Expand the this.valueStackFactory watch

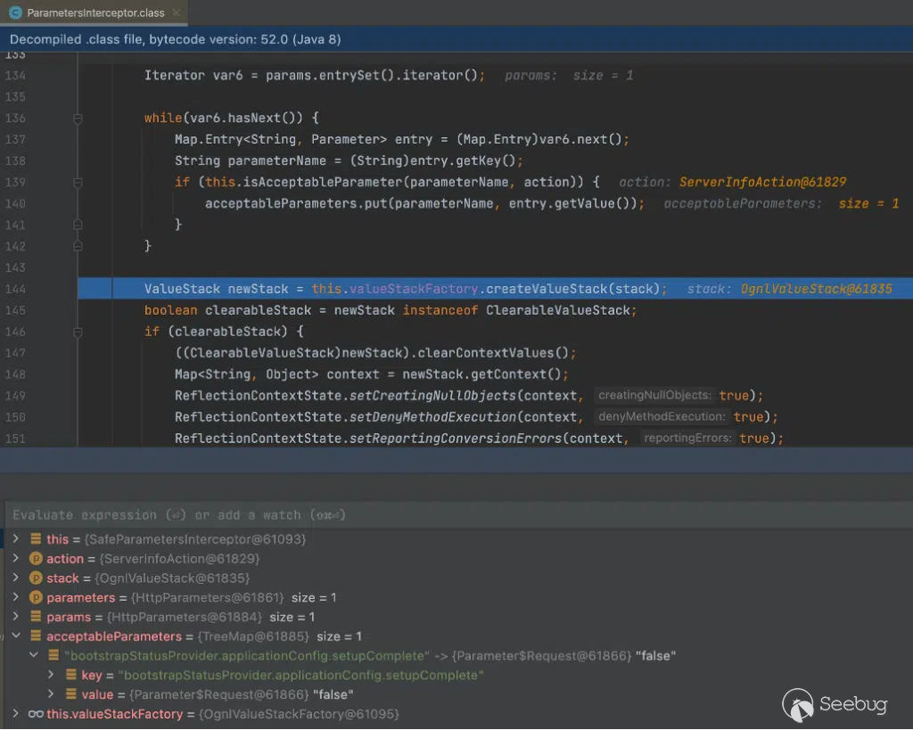[16, 714]
